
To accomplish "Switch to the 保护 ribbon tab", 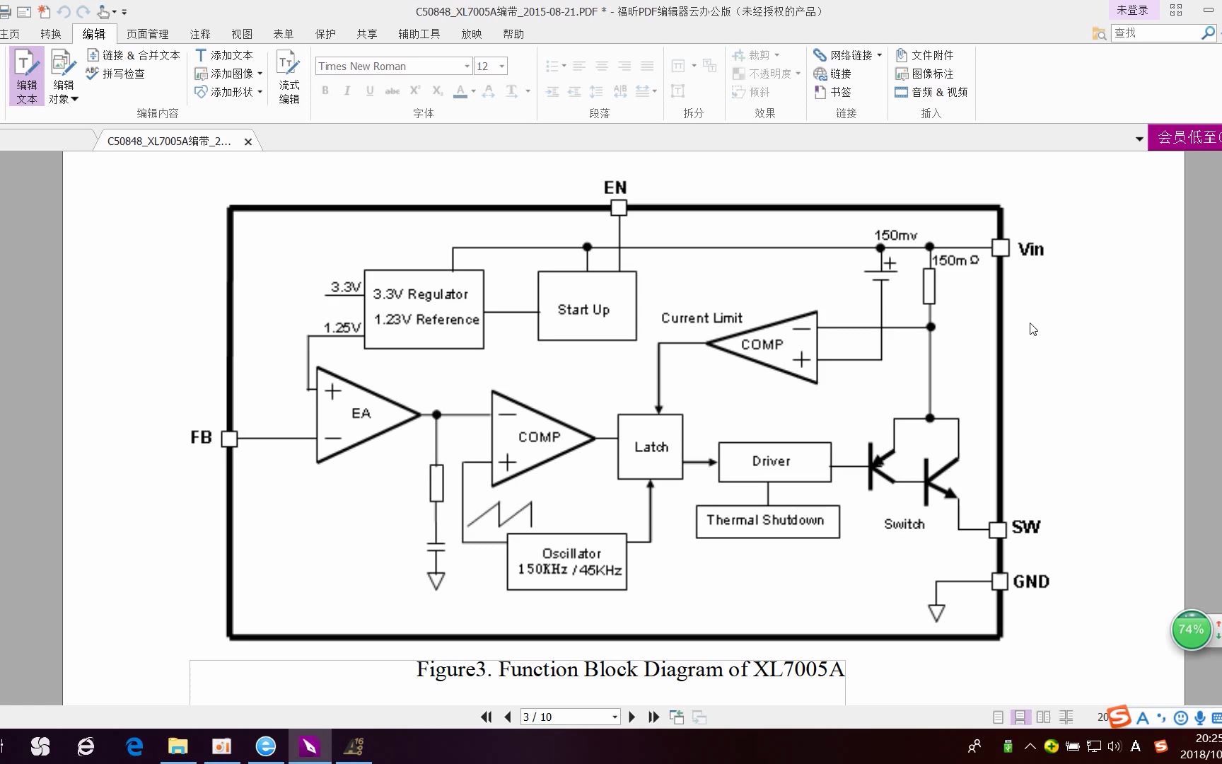I will [325, 34].
